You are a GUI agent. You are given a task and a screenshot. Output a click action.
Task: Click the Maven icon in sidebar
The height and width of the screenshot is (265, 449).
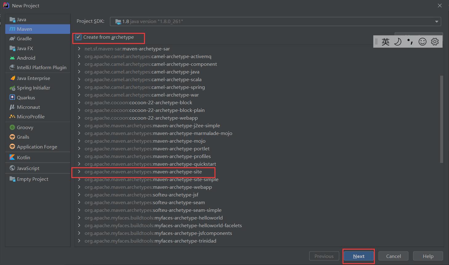pos(12,29)
